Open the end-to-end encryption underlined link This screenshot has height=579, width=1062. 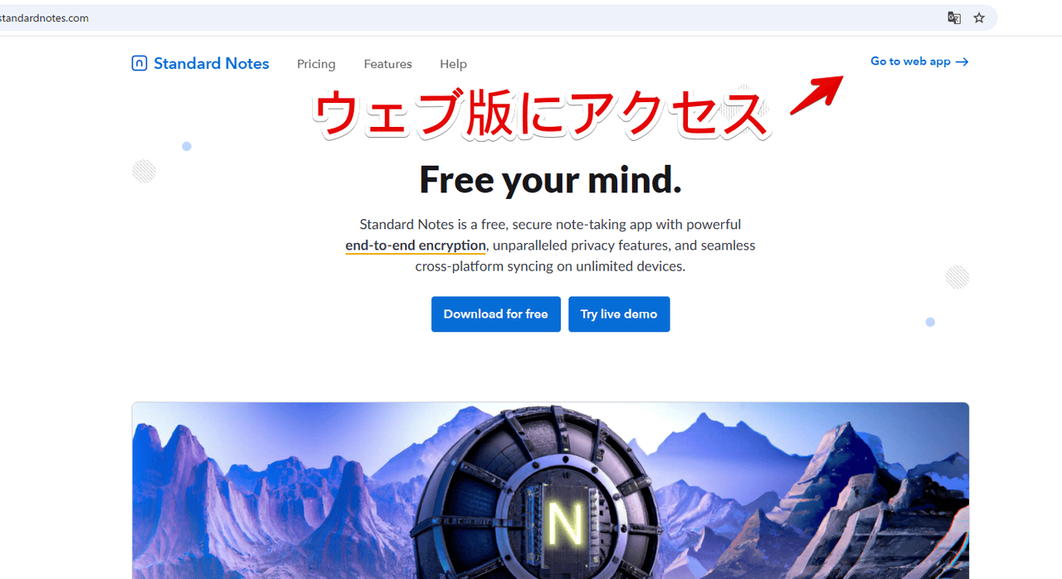[416, 246]
